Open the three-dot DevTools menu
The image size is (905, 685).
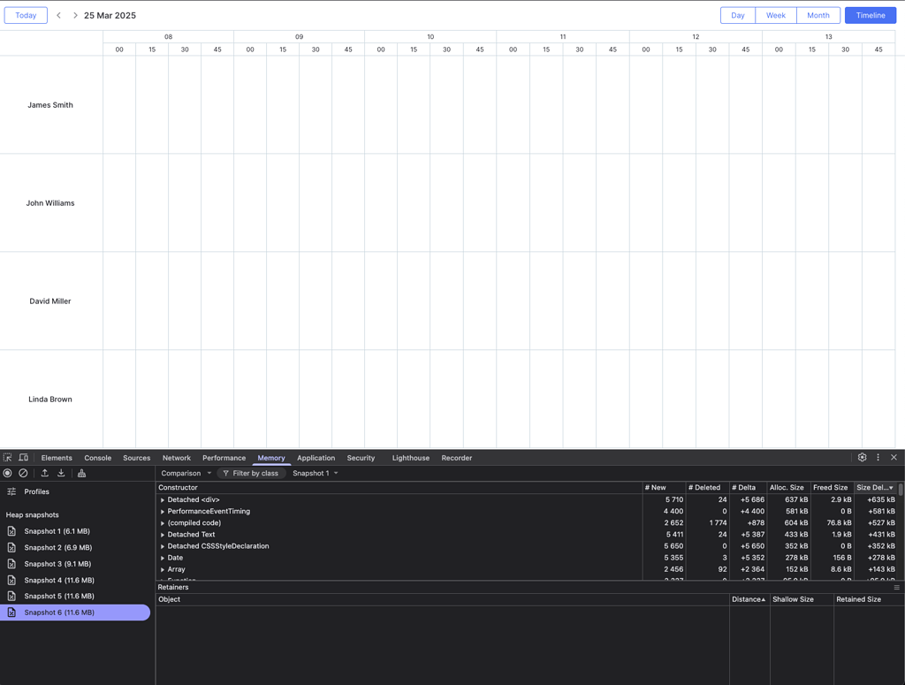[878, 457]
